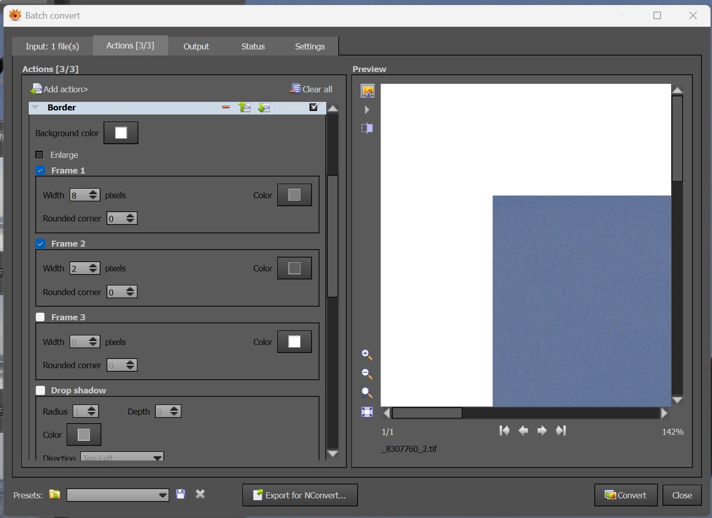
Task: Click Export for NConvert button
Action: pos(300,495)
